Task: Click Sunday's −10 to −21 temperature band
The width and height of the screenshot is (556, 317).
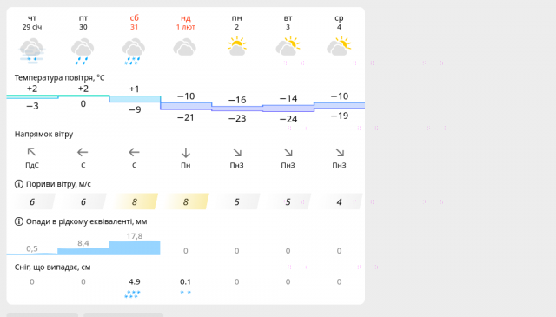Action: (x=186, y=106)
